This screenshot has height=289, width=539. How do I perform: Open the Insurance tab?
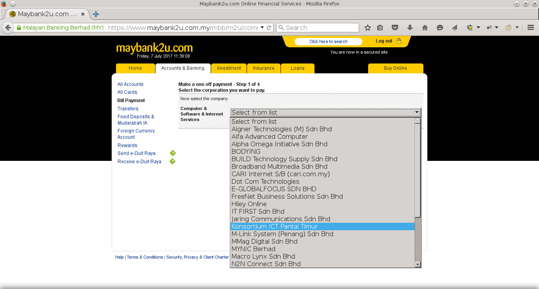(x=264, y=68)
